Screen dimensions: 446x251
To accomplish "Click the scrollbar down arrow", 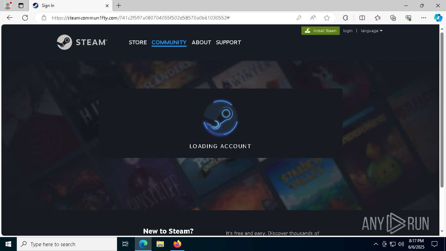I will 442,231.
